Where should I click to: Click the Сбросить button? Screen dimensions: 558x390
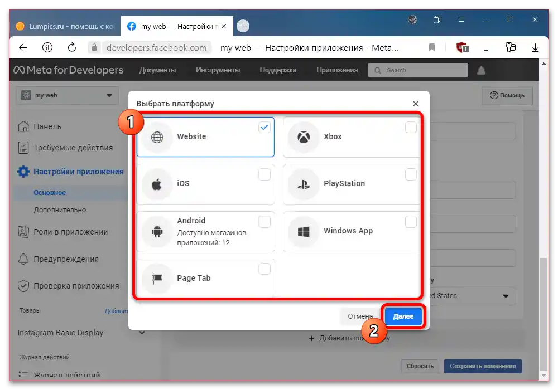(420, 366)
